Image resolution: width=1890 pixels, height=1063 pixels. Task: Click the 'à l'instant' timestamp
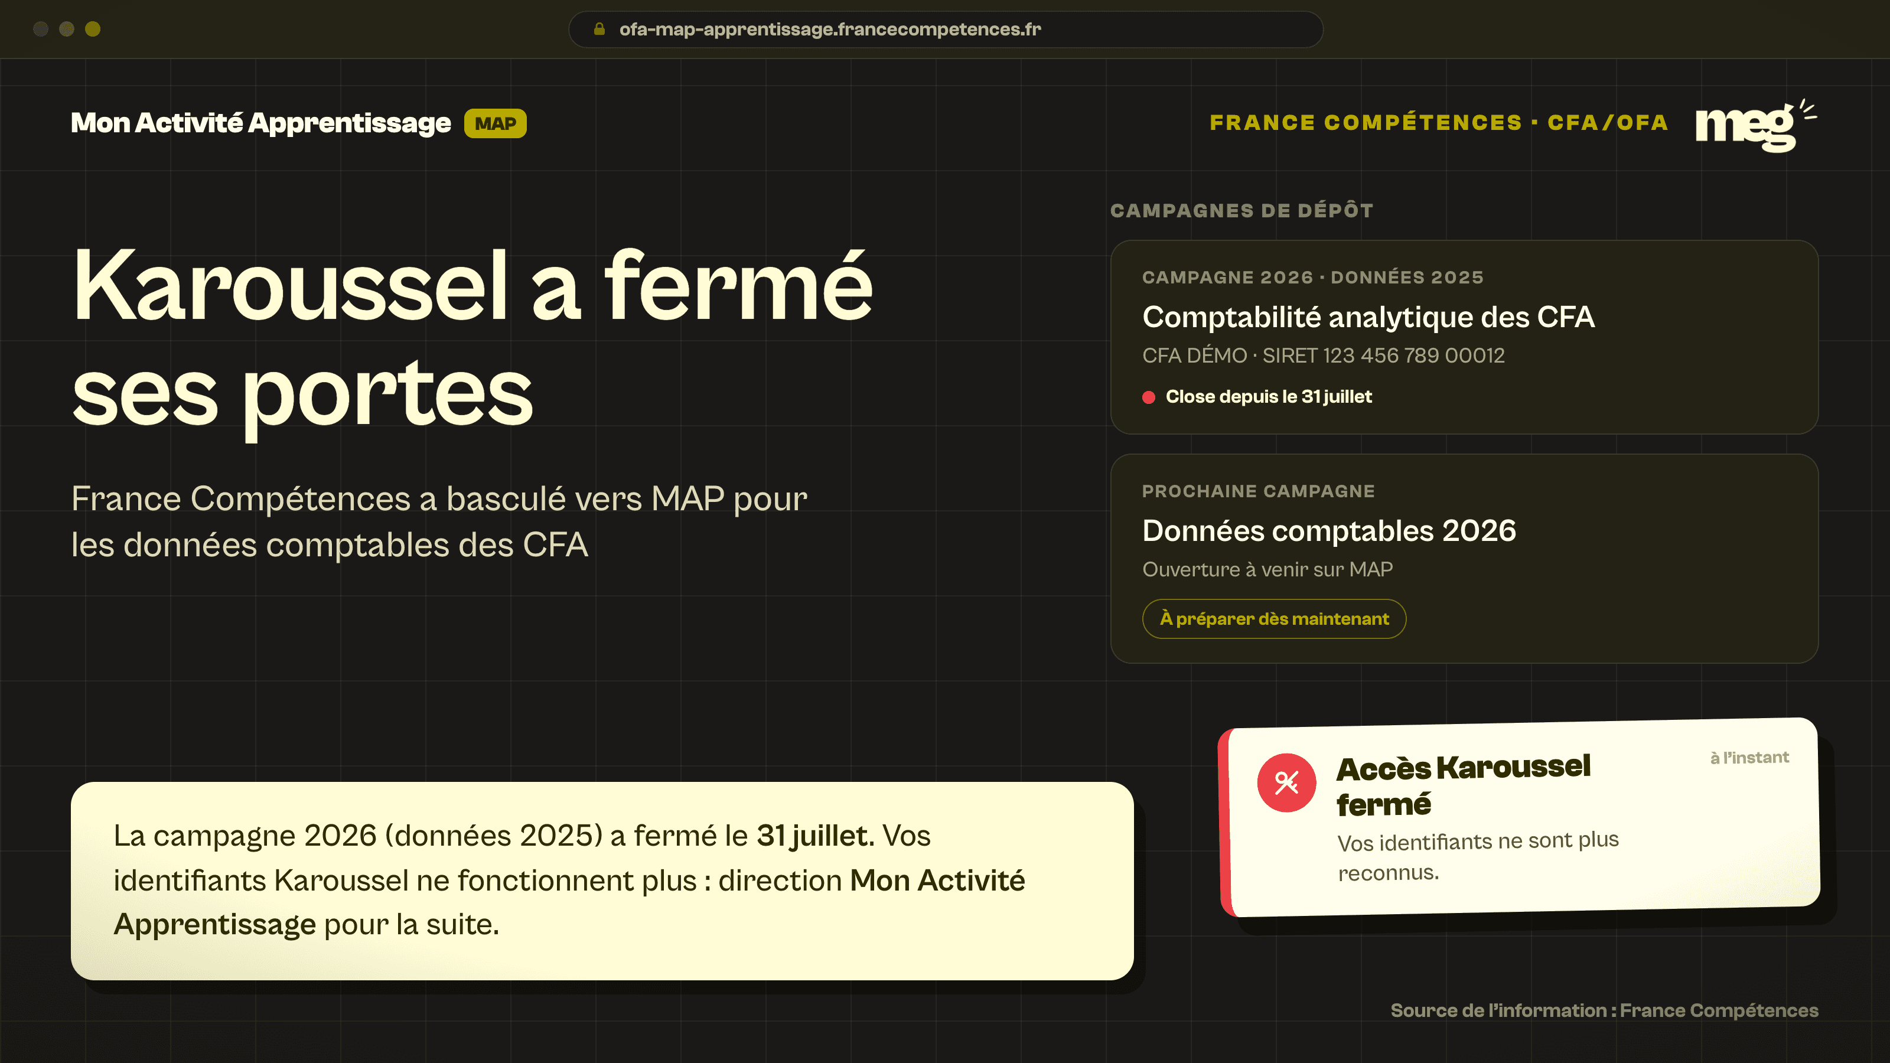coord(1749,758)
